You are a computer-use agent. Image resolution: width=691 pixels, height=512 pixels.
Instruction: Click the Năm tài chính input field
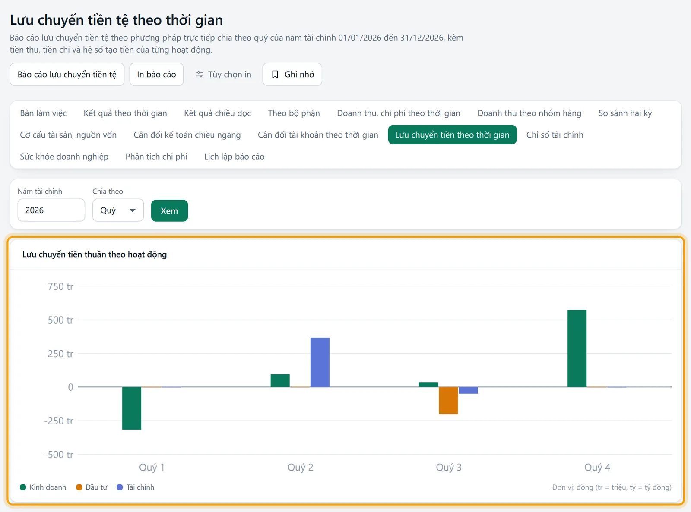[51, 210]
